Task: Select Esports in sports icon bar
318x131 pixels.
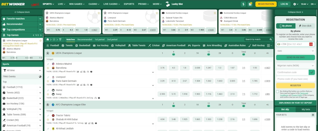Action: point(194,45)
